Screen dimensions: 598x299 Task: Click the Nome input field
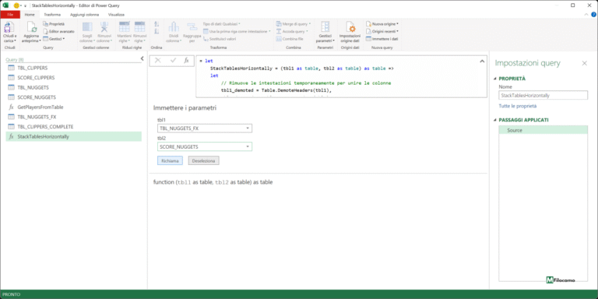tap(543, 96)
